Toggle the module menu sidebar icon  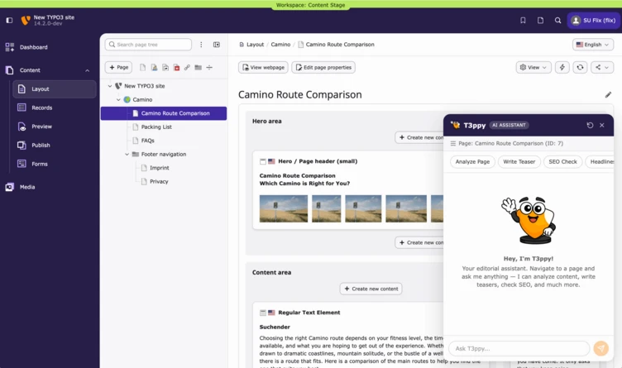pos(10,20)
